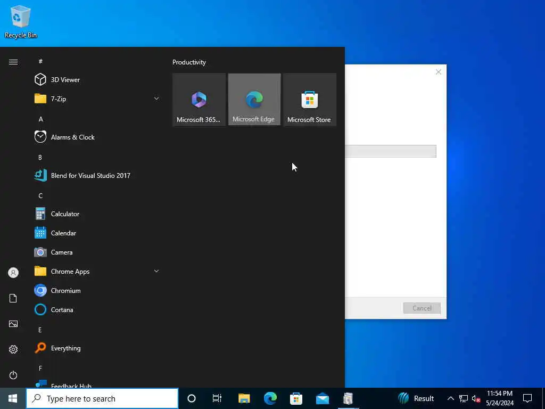Launch Everything search app
This screenshot has width=545, height=409.
coord(97,348)
